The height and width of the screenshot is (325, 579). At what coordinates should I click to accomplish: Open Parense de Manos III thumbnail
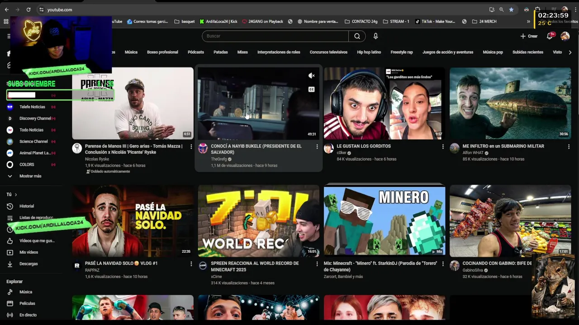(133, 103)
